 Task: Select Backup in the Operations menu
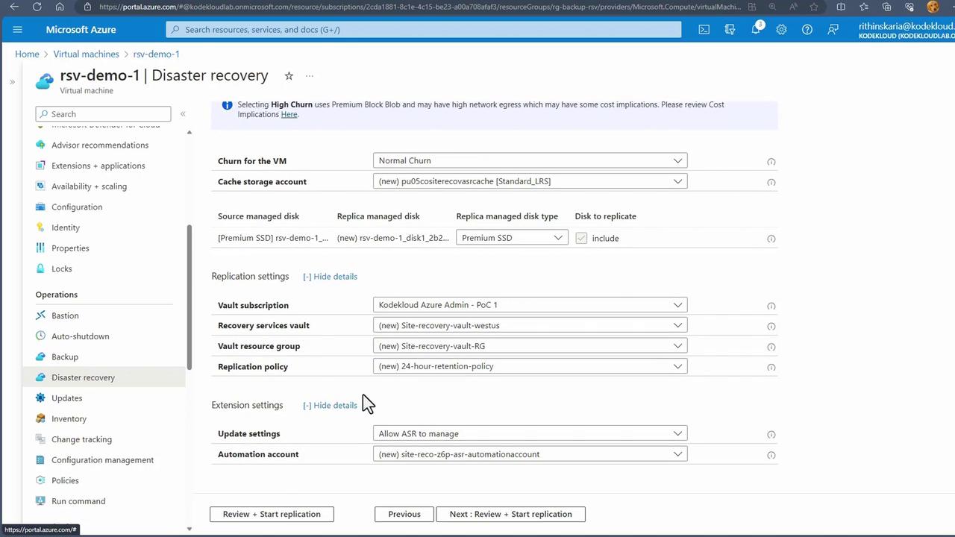(65, 357)
